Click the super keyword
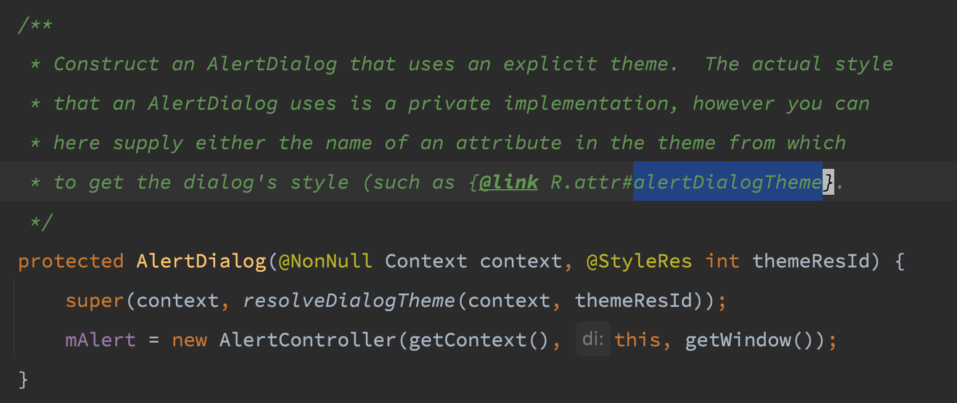This screenshot has width=957, height=403. click(x=94, y=301)
